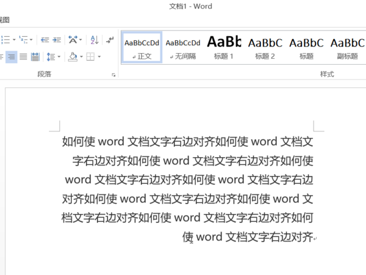The height and width of the screenshot is (275, 366).
Task: Turn off right-align text
Action: 11,57
